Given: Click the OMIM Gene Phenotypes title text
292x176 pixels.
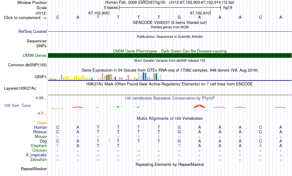Looking at the screenshot, I should [170, 51].
